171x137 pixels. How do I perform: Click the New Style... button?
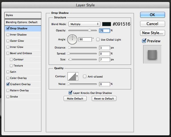click(x=152, y=33)
